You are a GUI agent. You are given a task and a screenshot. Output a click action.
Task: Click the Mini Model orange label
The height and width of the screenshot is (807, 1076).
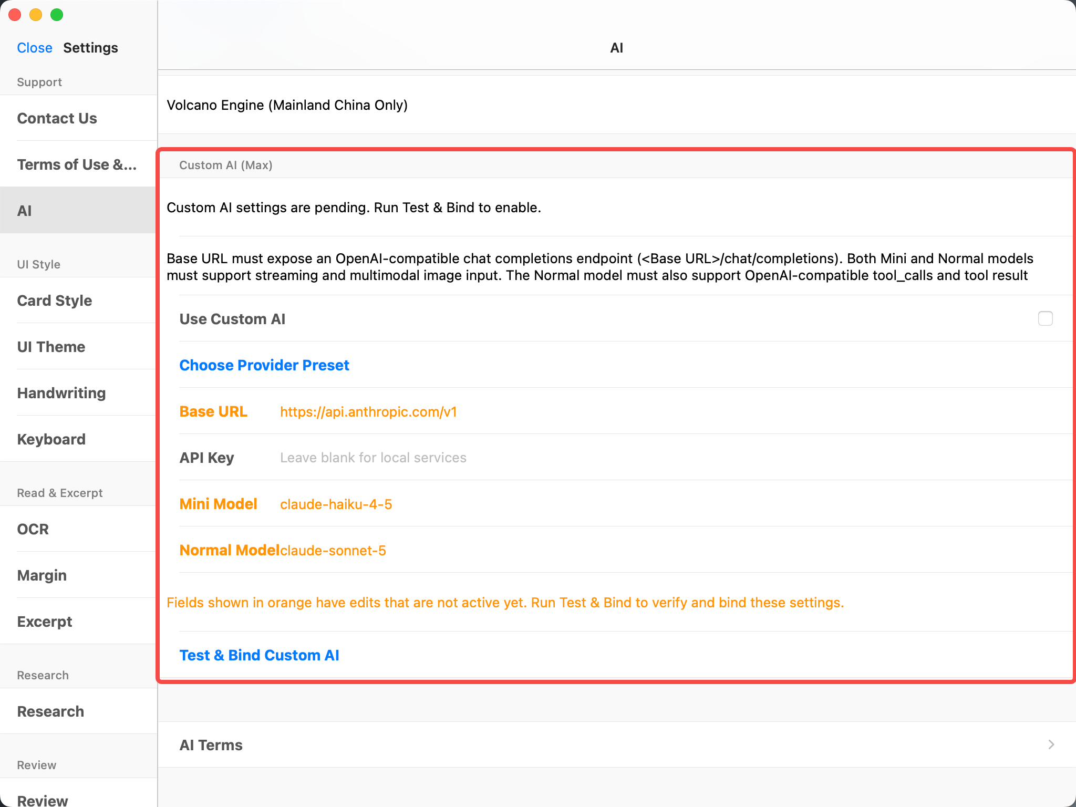pos(218,504)
